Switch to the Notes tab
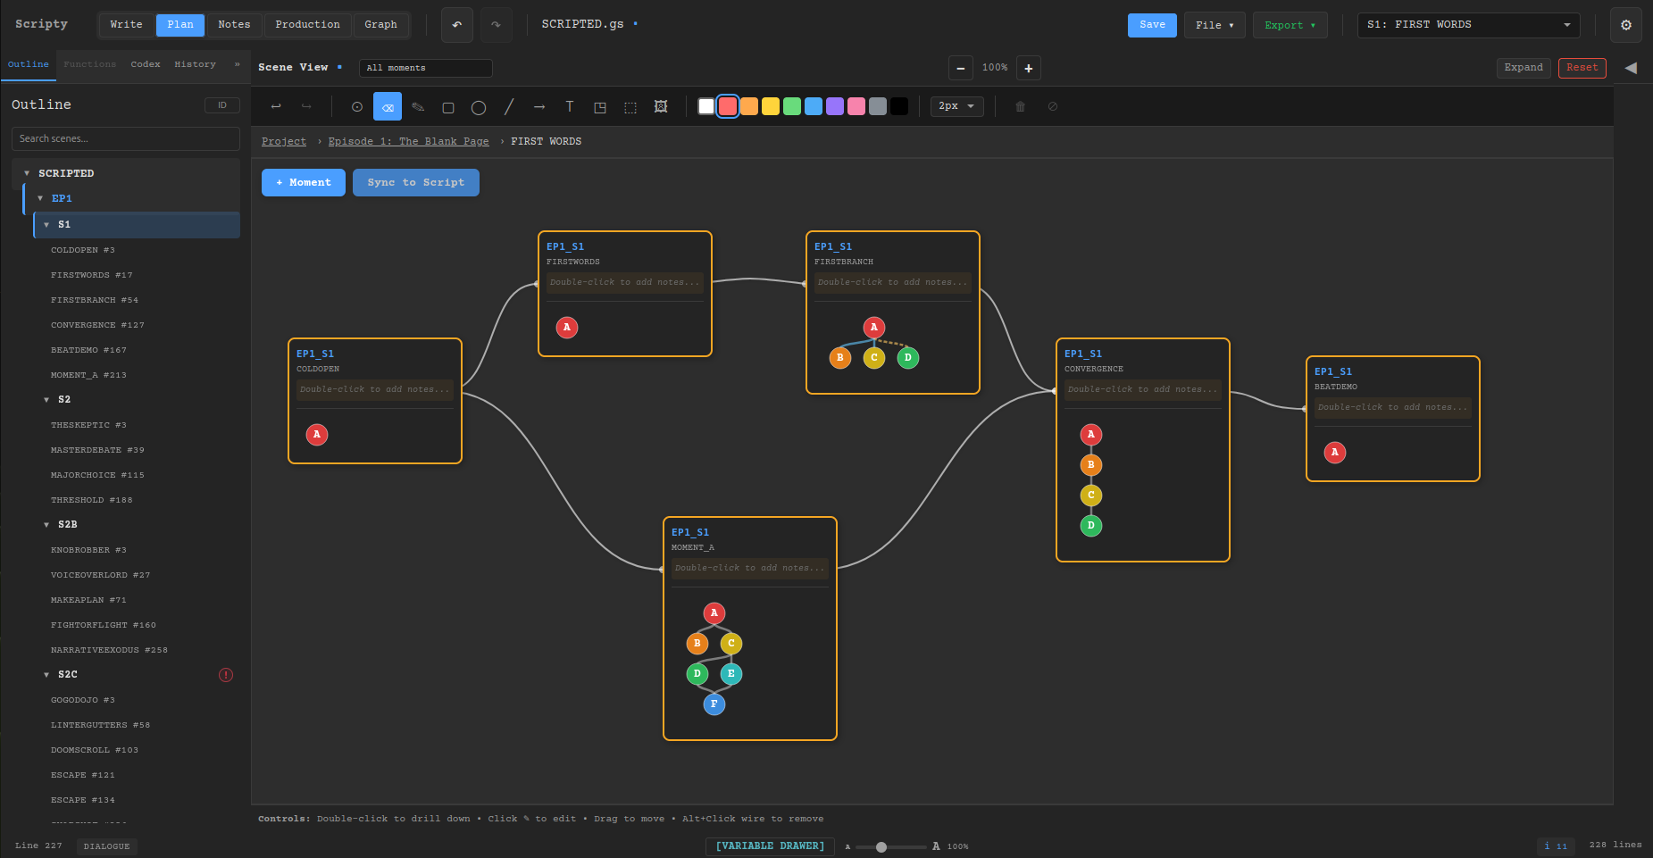This screenshot has width=1653, height=858. pyautogui.click(x=233, y=24)
